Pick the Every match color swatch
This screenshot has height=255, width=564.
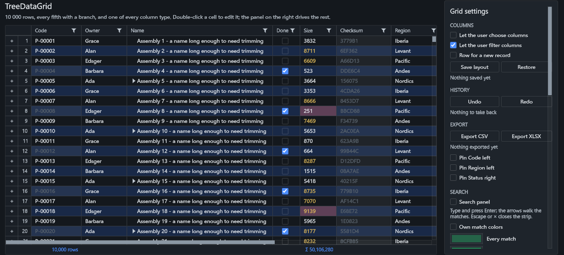click(466, 239)
